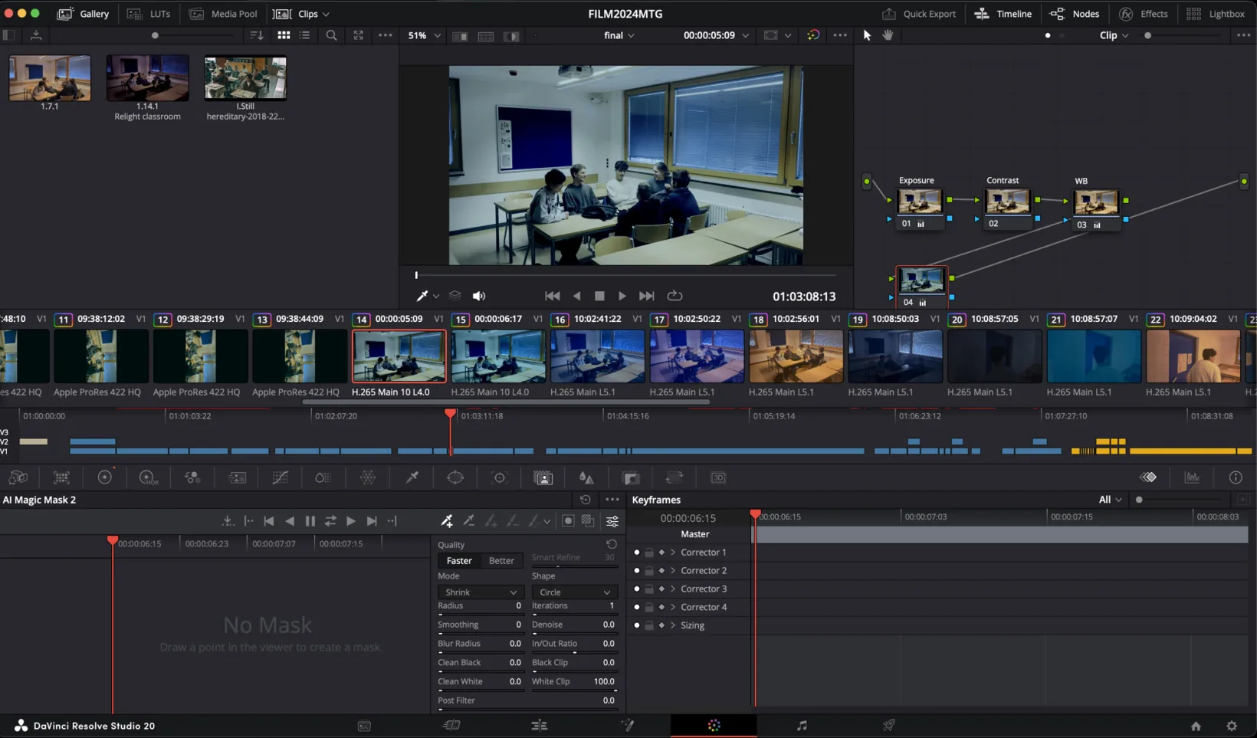Open the viewer zoom 51% dropdown
The width and height of the screenshot is (1257, 738).
(x=425, y=35)
